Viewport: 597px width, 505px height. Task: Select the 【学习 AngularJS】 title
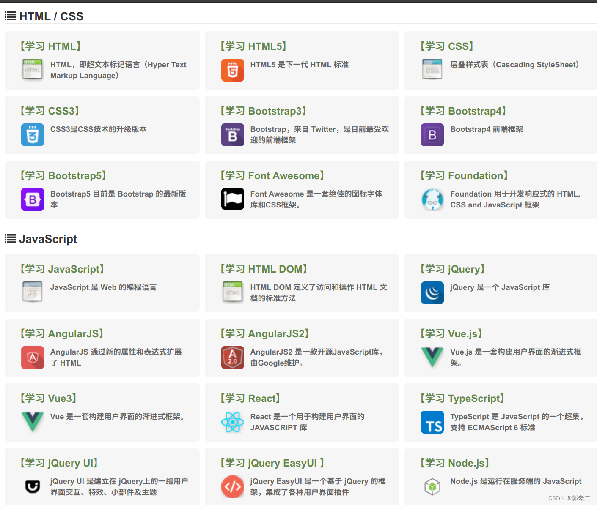(x=62, y=333)
